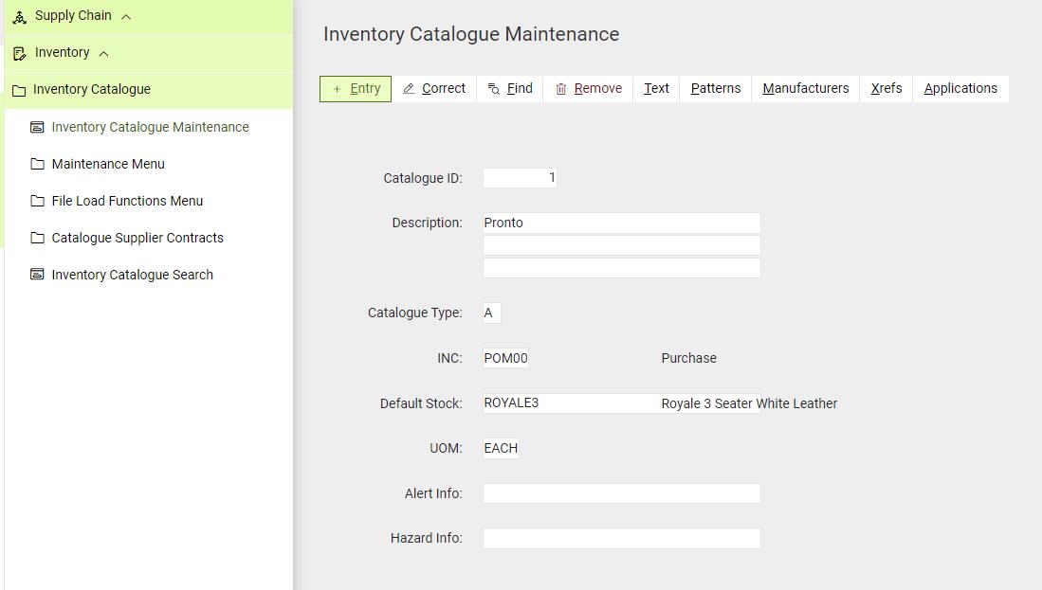Click the Catalogue Supplier Contracts folder icon
The height and width of the screenshot is (590, 1042).
38,238
